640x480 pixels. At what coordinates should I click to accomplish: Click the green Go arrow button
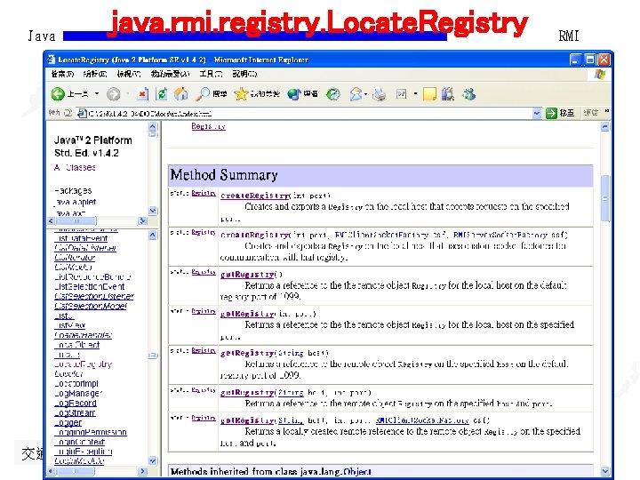[x=551, y=113]
